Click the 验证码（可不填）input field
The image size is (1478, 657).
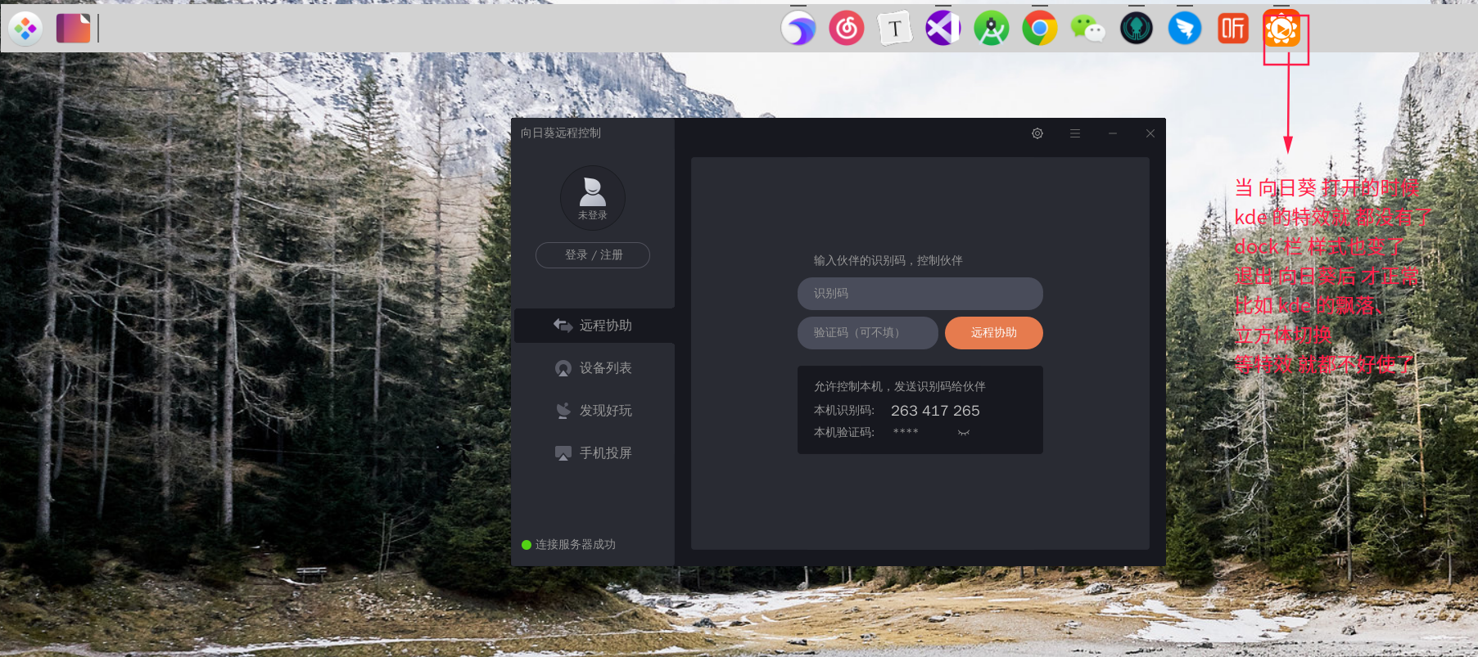868,333
